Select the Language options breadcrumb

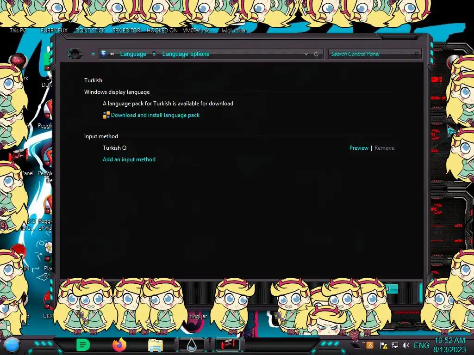[x=186, y=54]
